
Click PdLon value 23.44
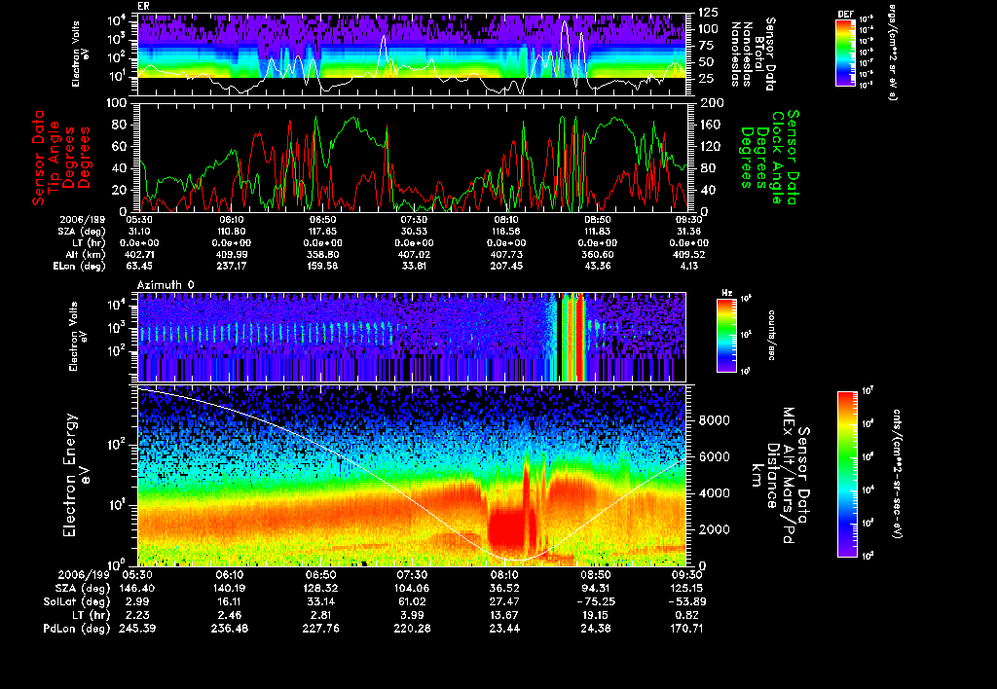point(505,629)
